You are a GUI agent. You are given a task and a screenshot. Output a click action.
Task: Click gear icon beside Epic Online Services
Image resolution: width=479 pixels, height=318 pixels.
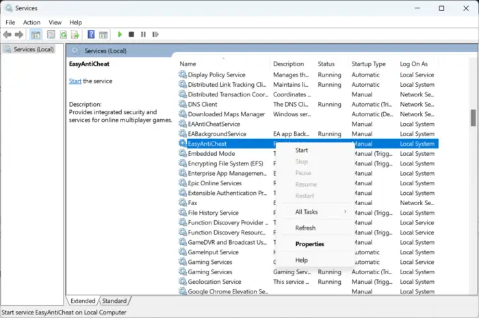pyautogui.click(x=183, y=183)
